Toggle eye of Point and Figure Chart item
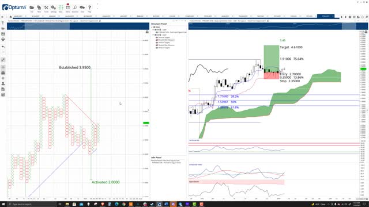The image size is (369, 207). 157,32
